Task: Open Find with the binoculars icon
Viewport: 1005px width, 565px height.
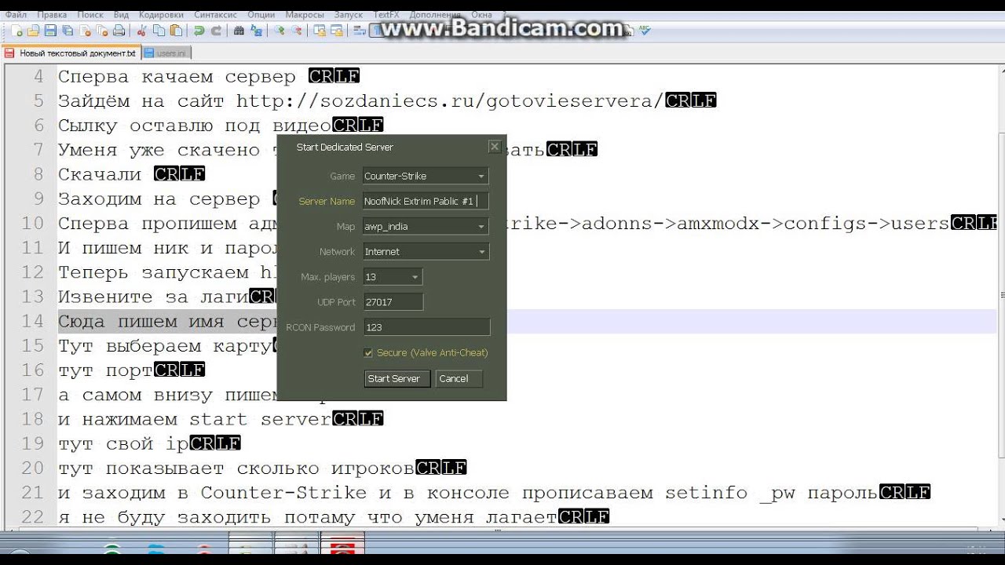Action: click(x=239, y=31)
